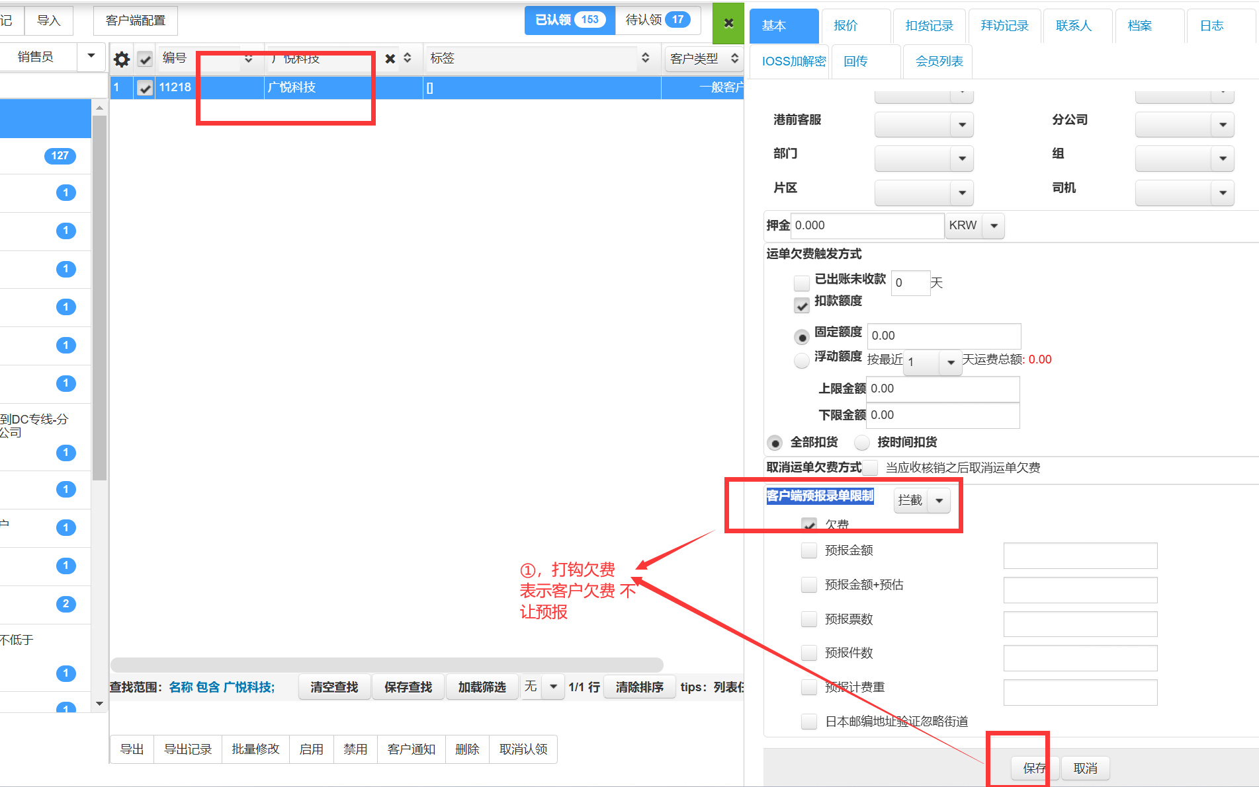Check 当应收核销之后取消运单欠费 box

[871, 468]
